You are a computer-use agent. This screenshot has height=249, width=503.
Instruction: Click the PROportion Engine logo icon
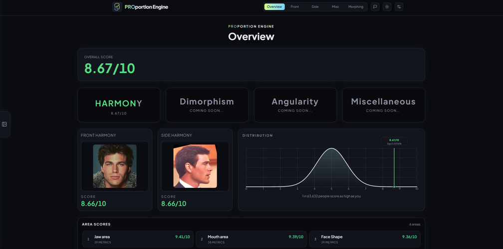tap(117, 6)
